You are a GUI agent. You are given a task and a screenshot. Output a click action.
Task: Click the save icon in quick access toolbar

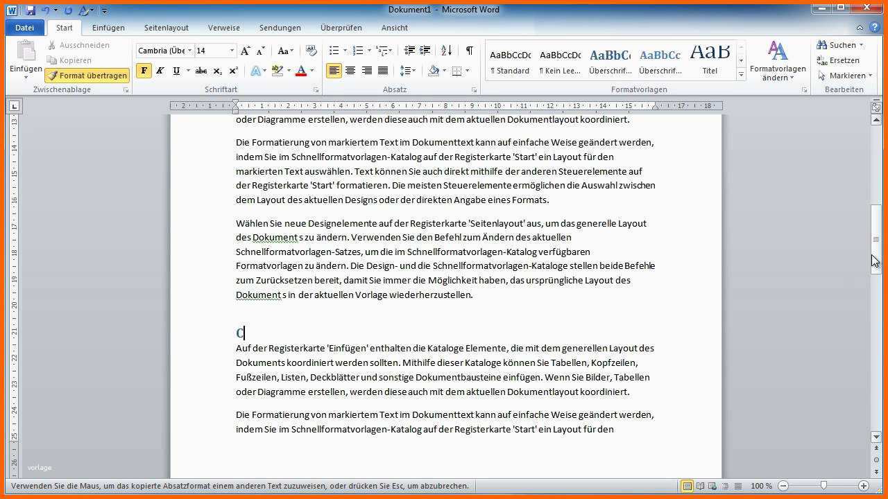(x=31, y=10)
